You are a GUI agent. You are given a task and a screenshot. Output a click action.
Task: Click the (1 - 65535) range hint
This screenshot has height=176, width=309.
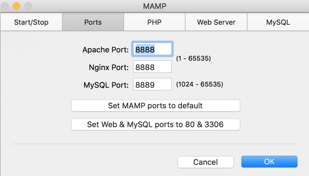click(x=193, y=58)
